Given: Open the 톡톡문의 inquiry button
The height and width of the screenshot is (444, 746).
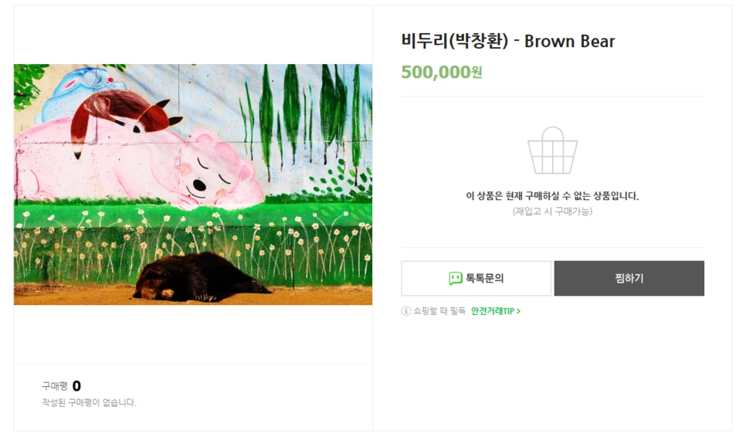Looking at the screenshot, I should tap(476, 279).
